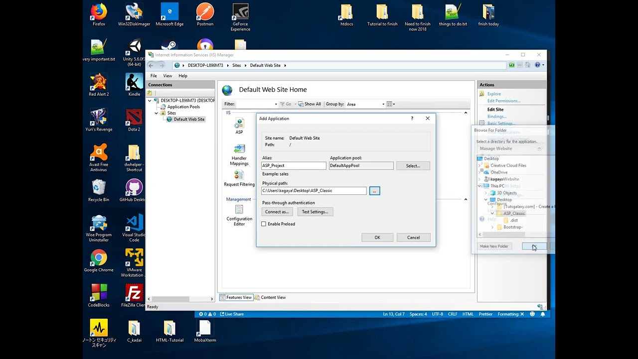Click Select... for the application pool
The width and height of the screenshot is (638, 359).
point(413,166)
